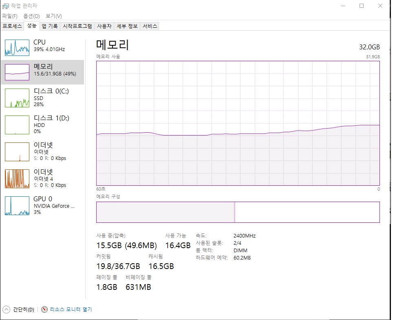Open the 보기(V) menu
Screen dimensions: 417x320
[x=53, y=16]
